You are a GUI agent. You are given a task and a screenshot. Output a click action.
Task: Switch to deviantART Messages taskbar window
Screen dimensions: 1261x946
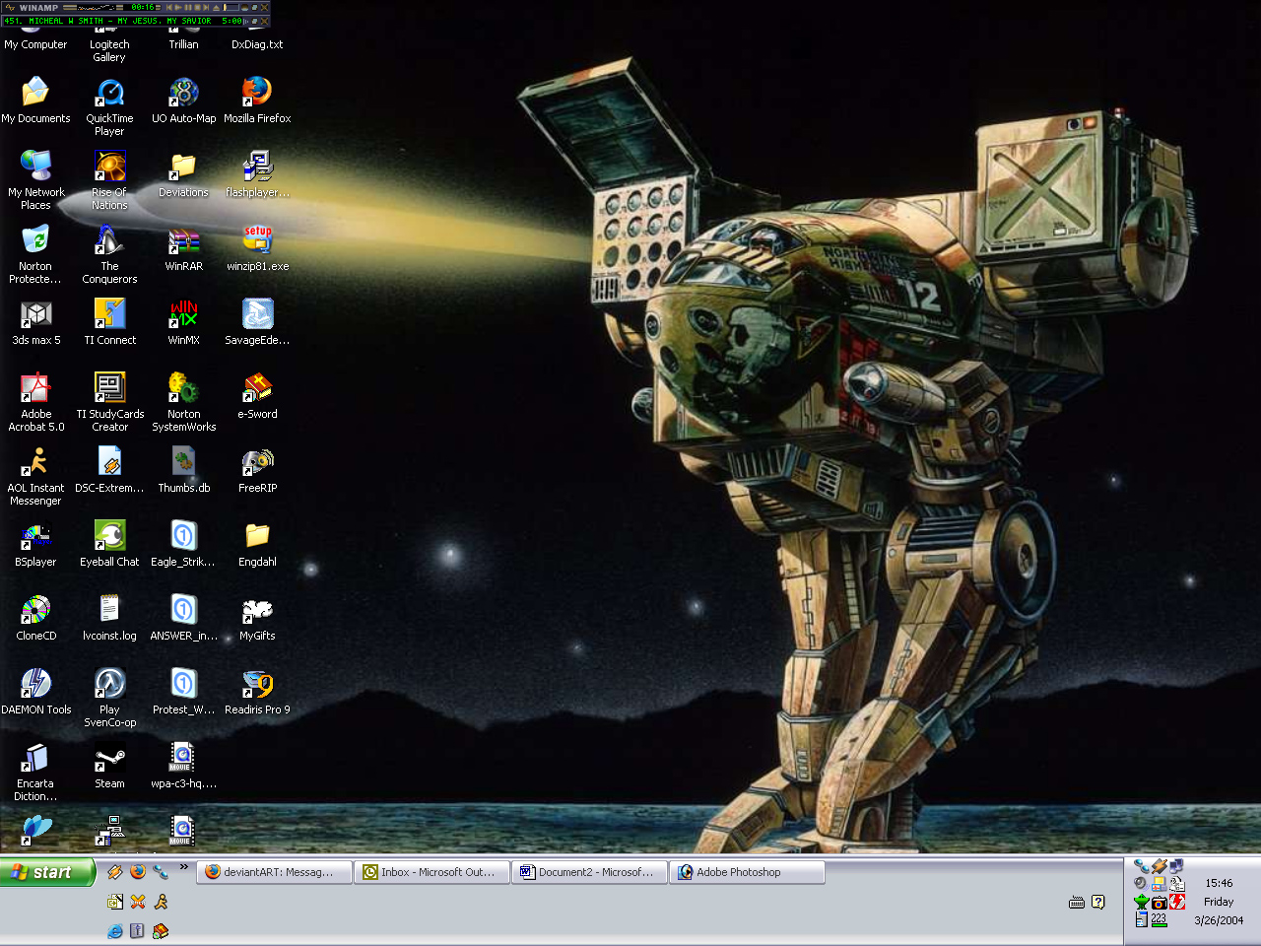[275, 872]
